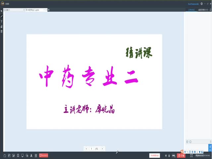
Task: Select the pen drawing tool
Action: click(1, 16)
